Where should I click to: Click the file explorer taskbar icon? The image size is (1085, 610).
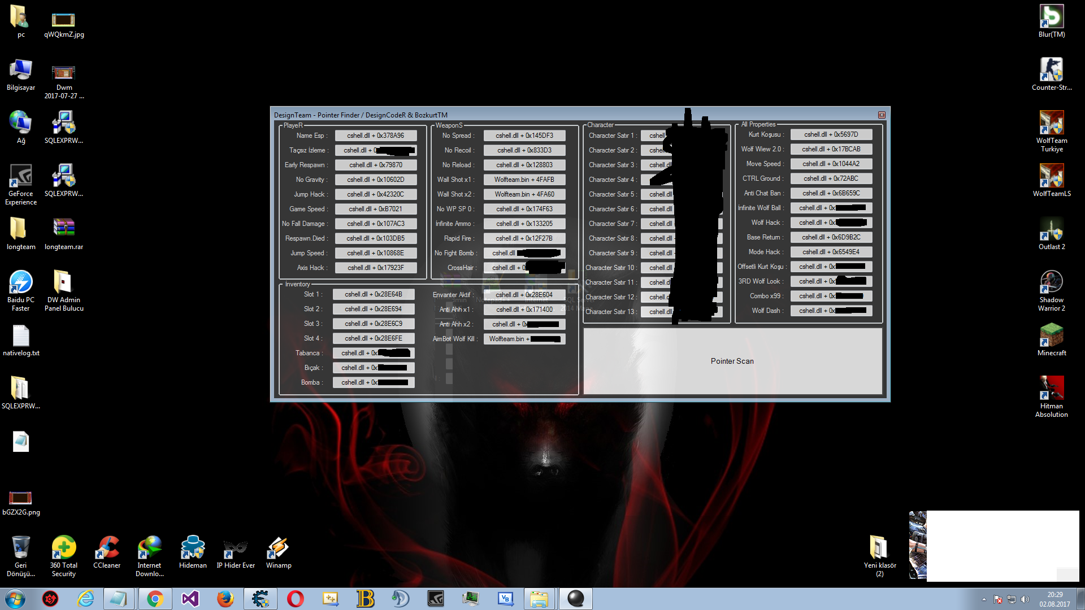coord(539,599)
